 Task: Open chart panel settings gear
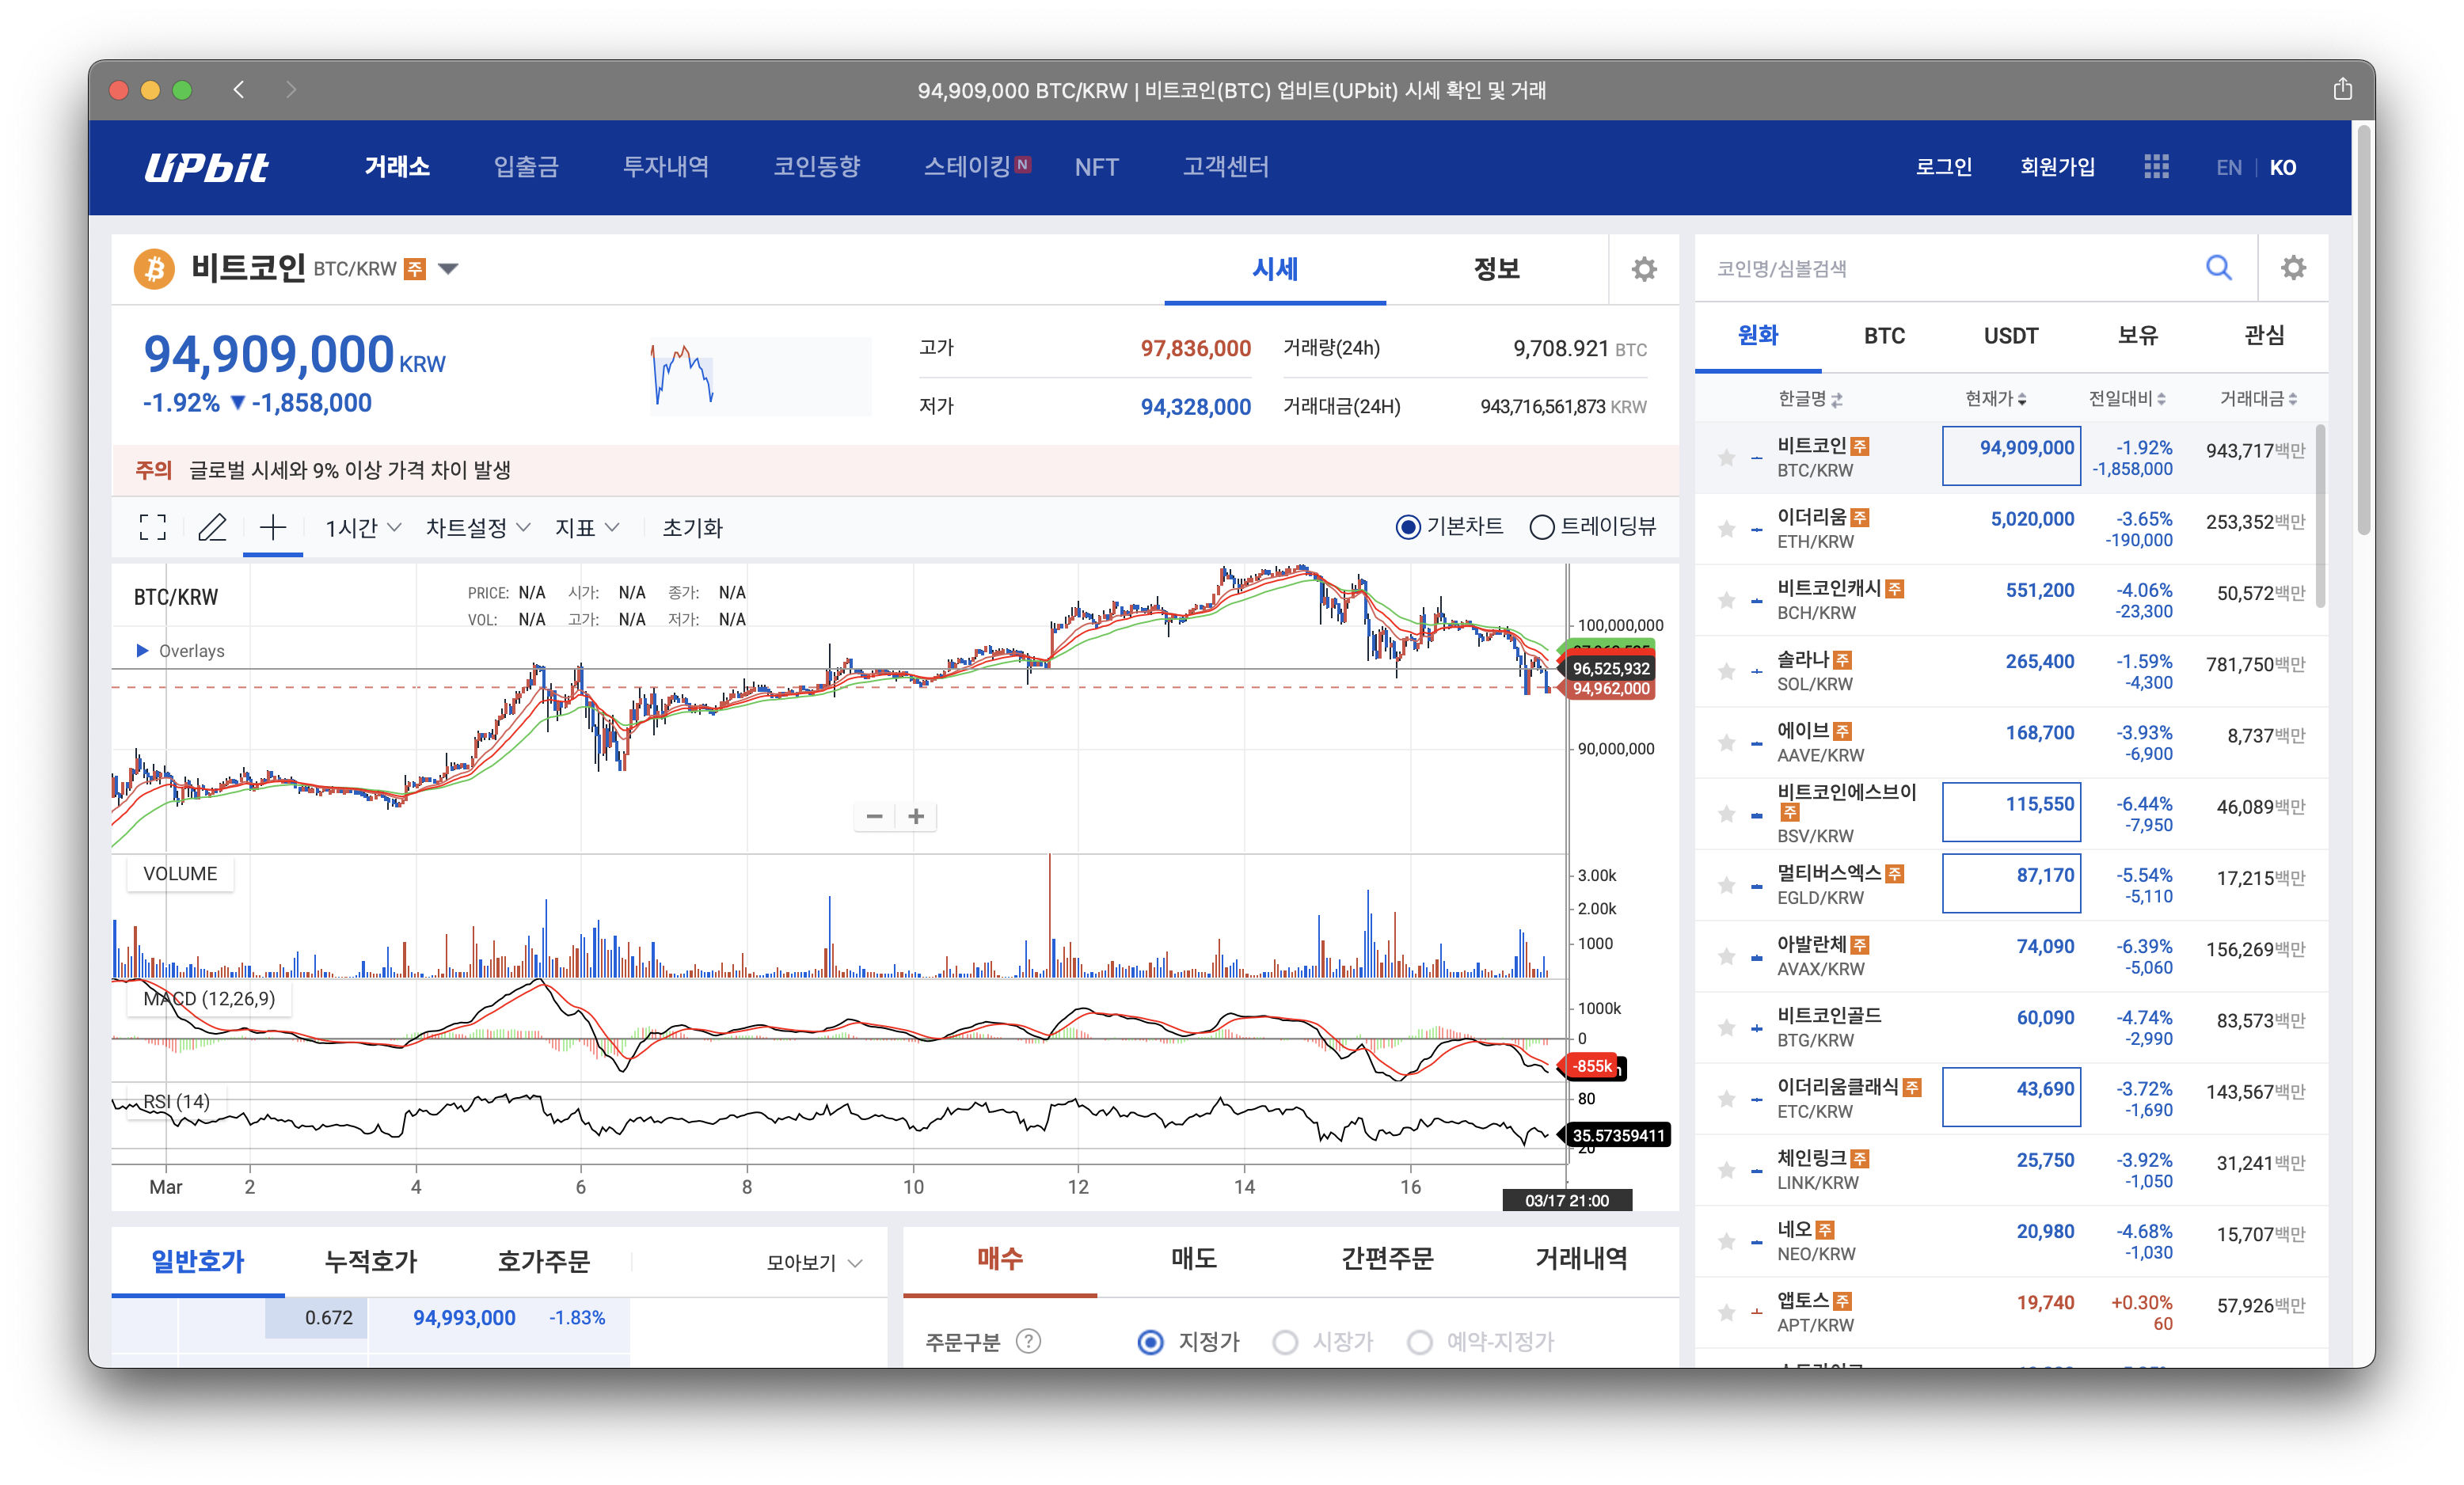point(1643,268)
